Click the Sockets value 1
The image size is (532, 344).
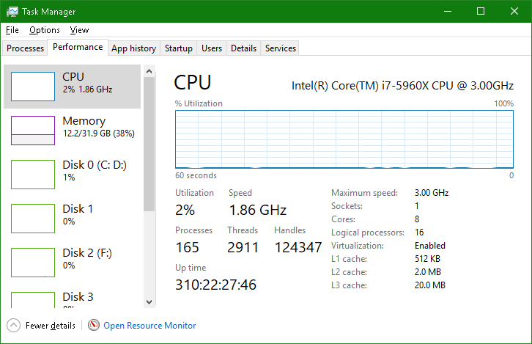417,206
